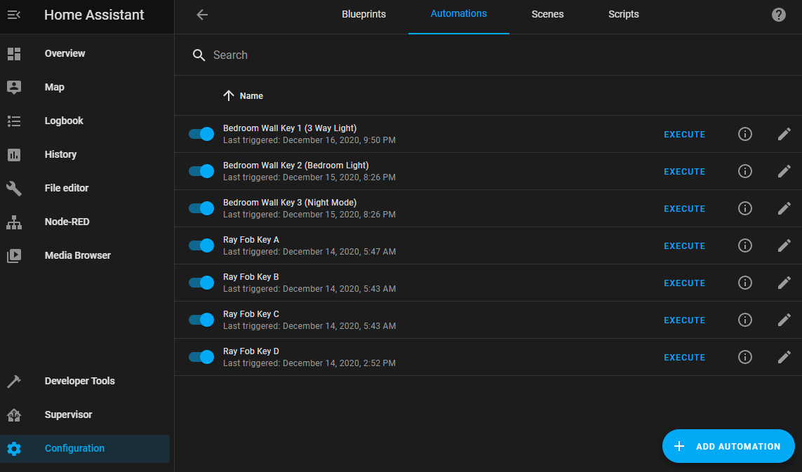Edit Bedroom Wall Key 3 automation
Screen dimensions: 802x472
(x=784, y=208)
